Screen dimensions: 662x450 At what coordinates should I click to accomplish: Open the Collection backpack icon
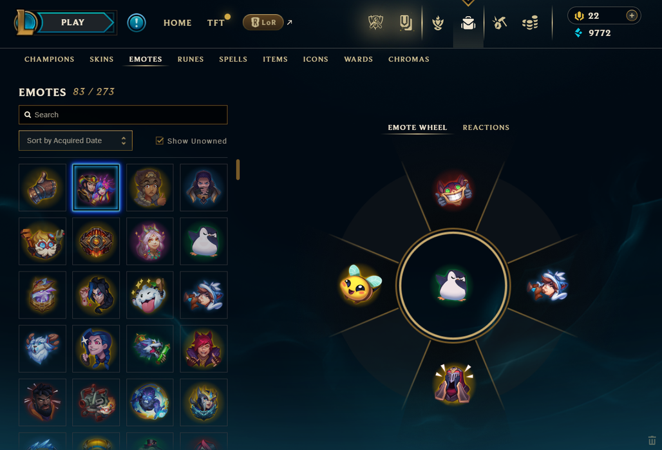468,23
